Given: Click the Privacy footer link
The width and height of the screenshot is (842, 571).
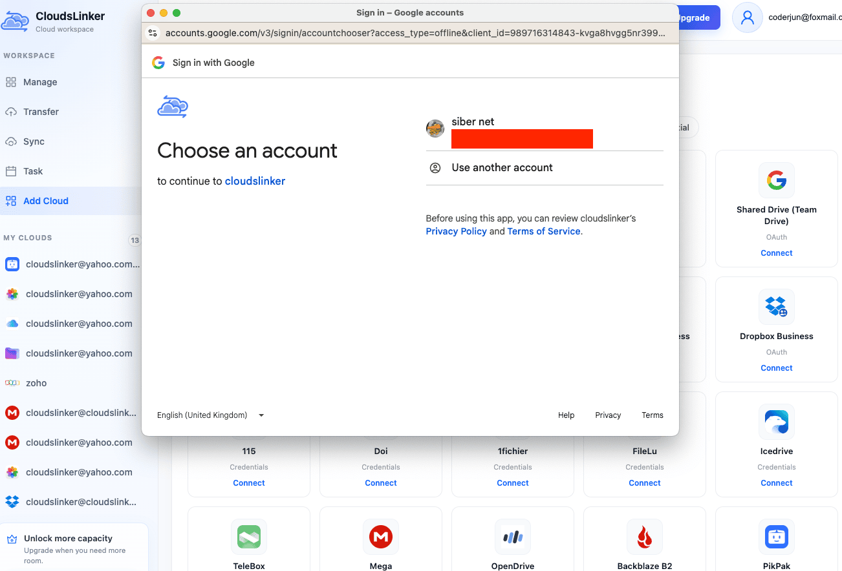Looking at the screenshot, I should tap(608, 415).
